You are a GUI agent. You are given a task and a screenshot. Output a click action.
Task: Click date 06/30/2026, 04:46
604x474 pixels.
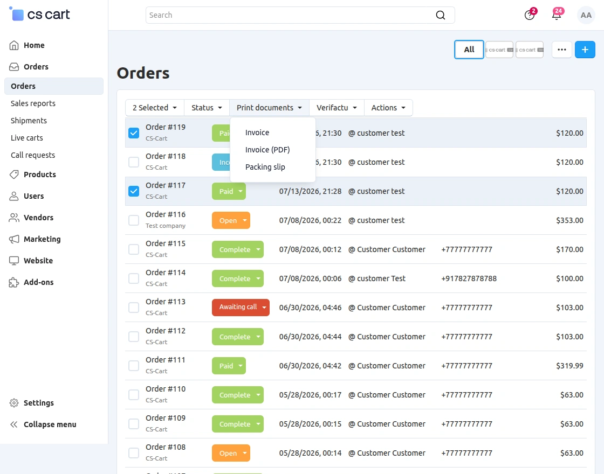click(x=310, y=308)
